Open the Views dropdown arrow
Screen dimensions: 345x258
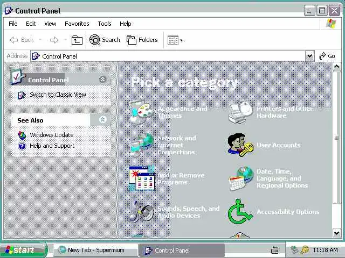pos(181,40)
